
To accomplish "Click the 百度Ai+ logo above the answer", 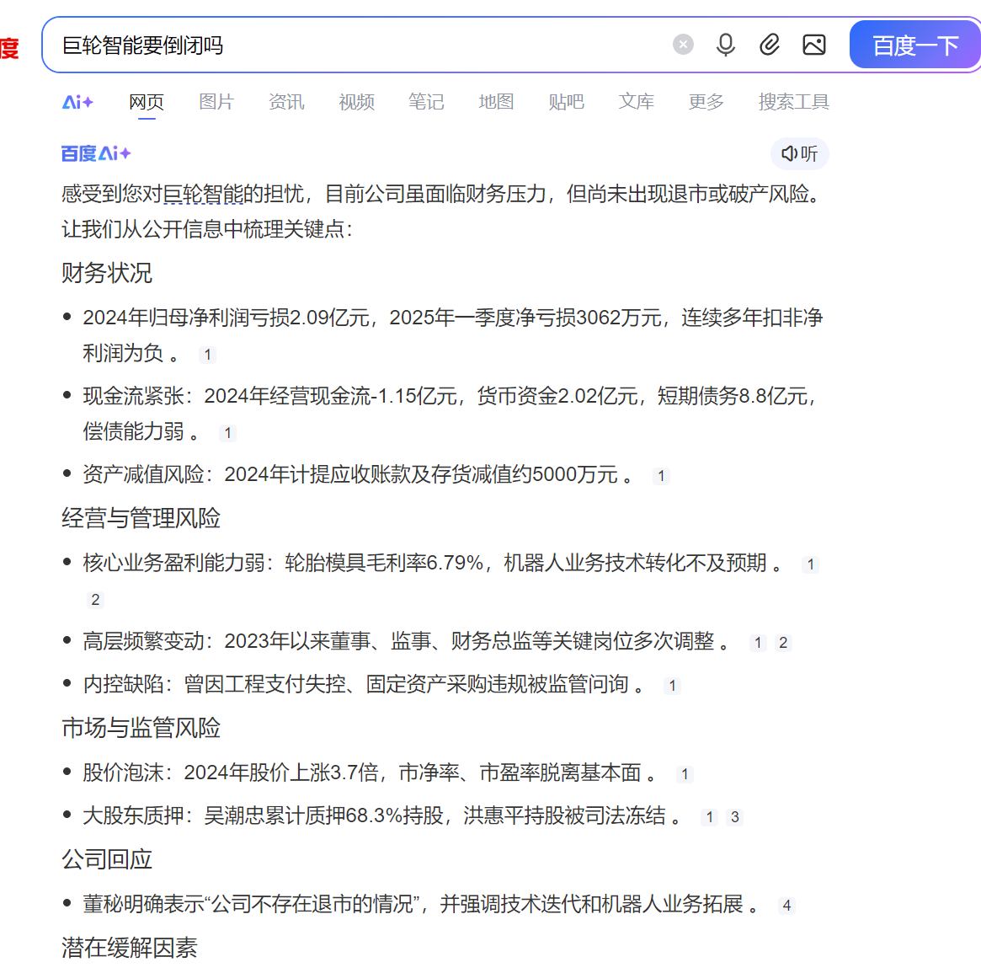I will 96,153.
